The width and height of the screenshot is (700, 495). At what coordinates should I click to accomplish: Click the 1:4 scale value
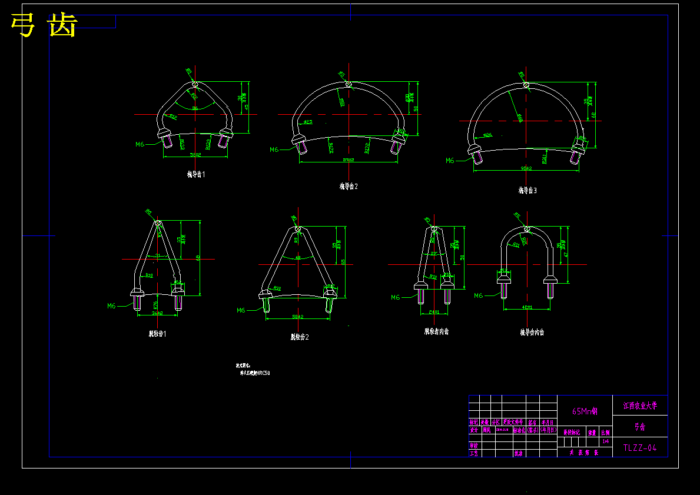click(x=605, y=441)
